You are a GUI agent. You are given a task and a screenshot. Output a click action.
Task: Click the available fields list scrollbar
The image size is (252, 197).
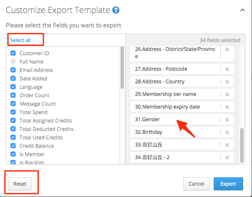click(x=122, y=68)
